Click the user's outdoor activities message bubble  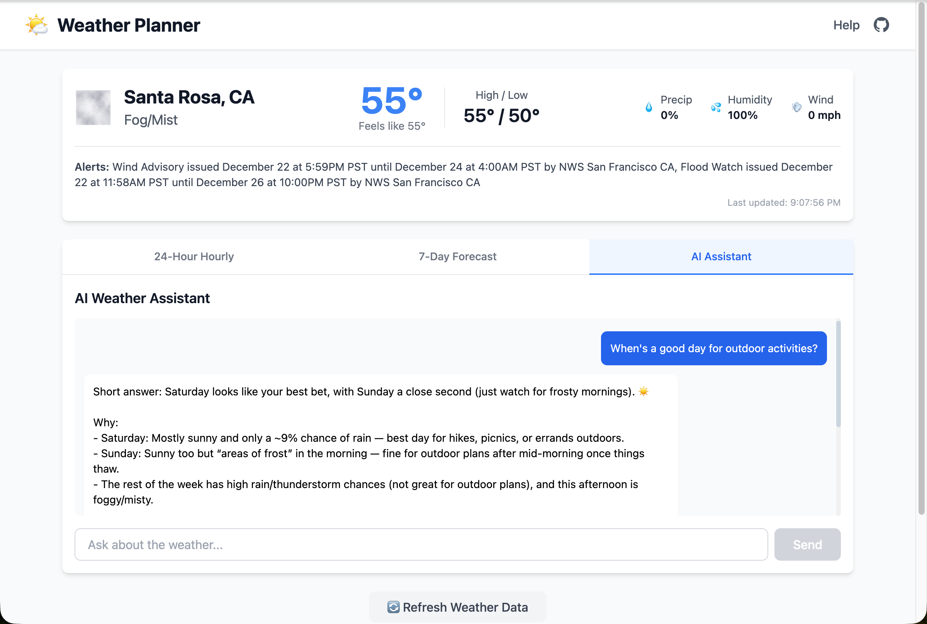click(x=713, y=348)
